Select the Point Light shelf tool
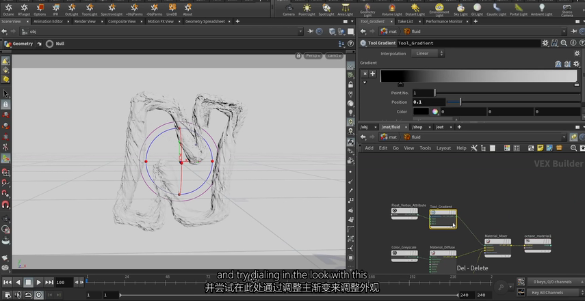The width and height of the screenshot is (585, 301). point(307,9)
